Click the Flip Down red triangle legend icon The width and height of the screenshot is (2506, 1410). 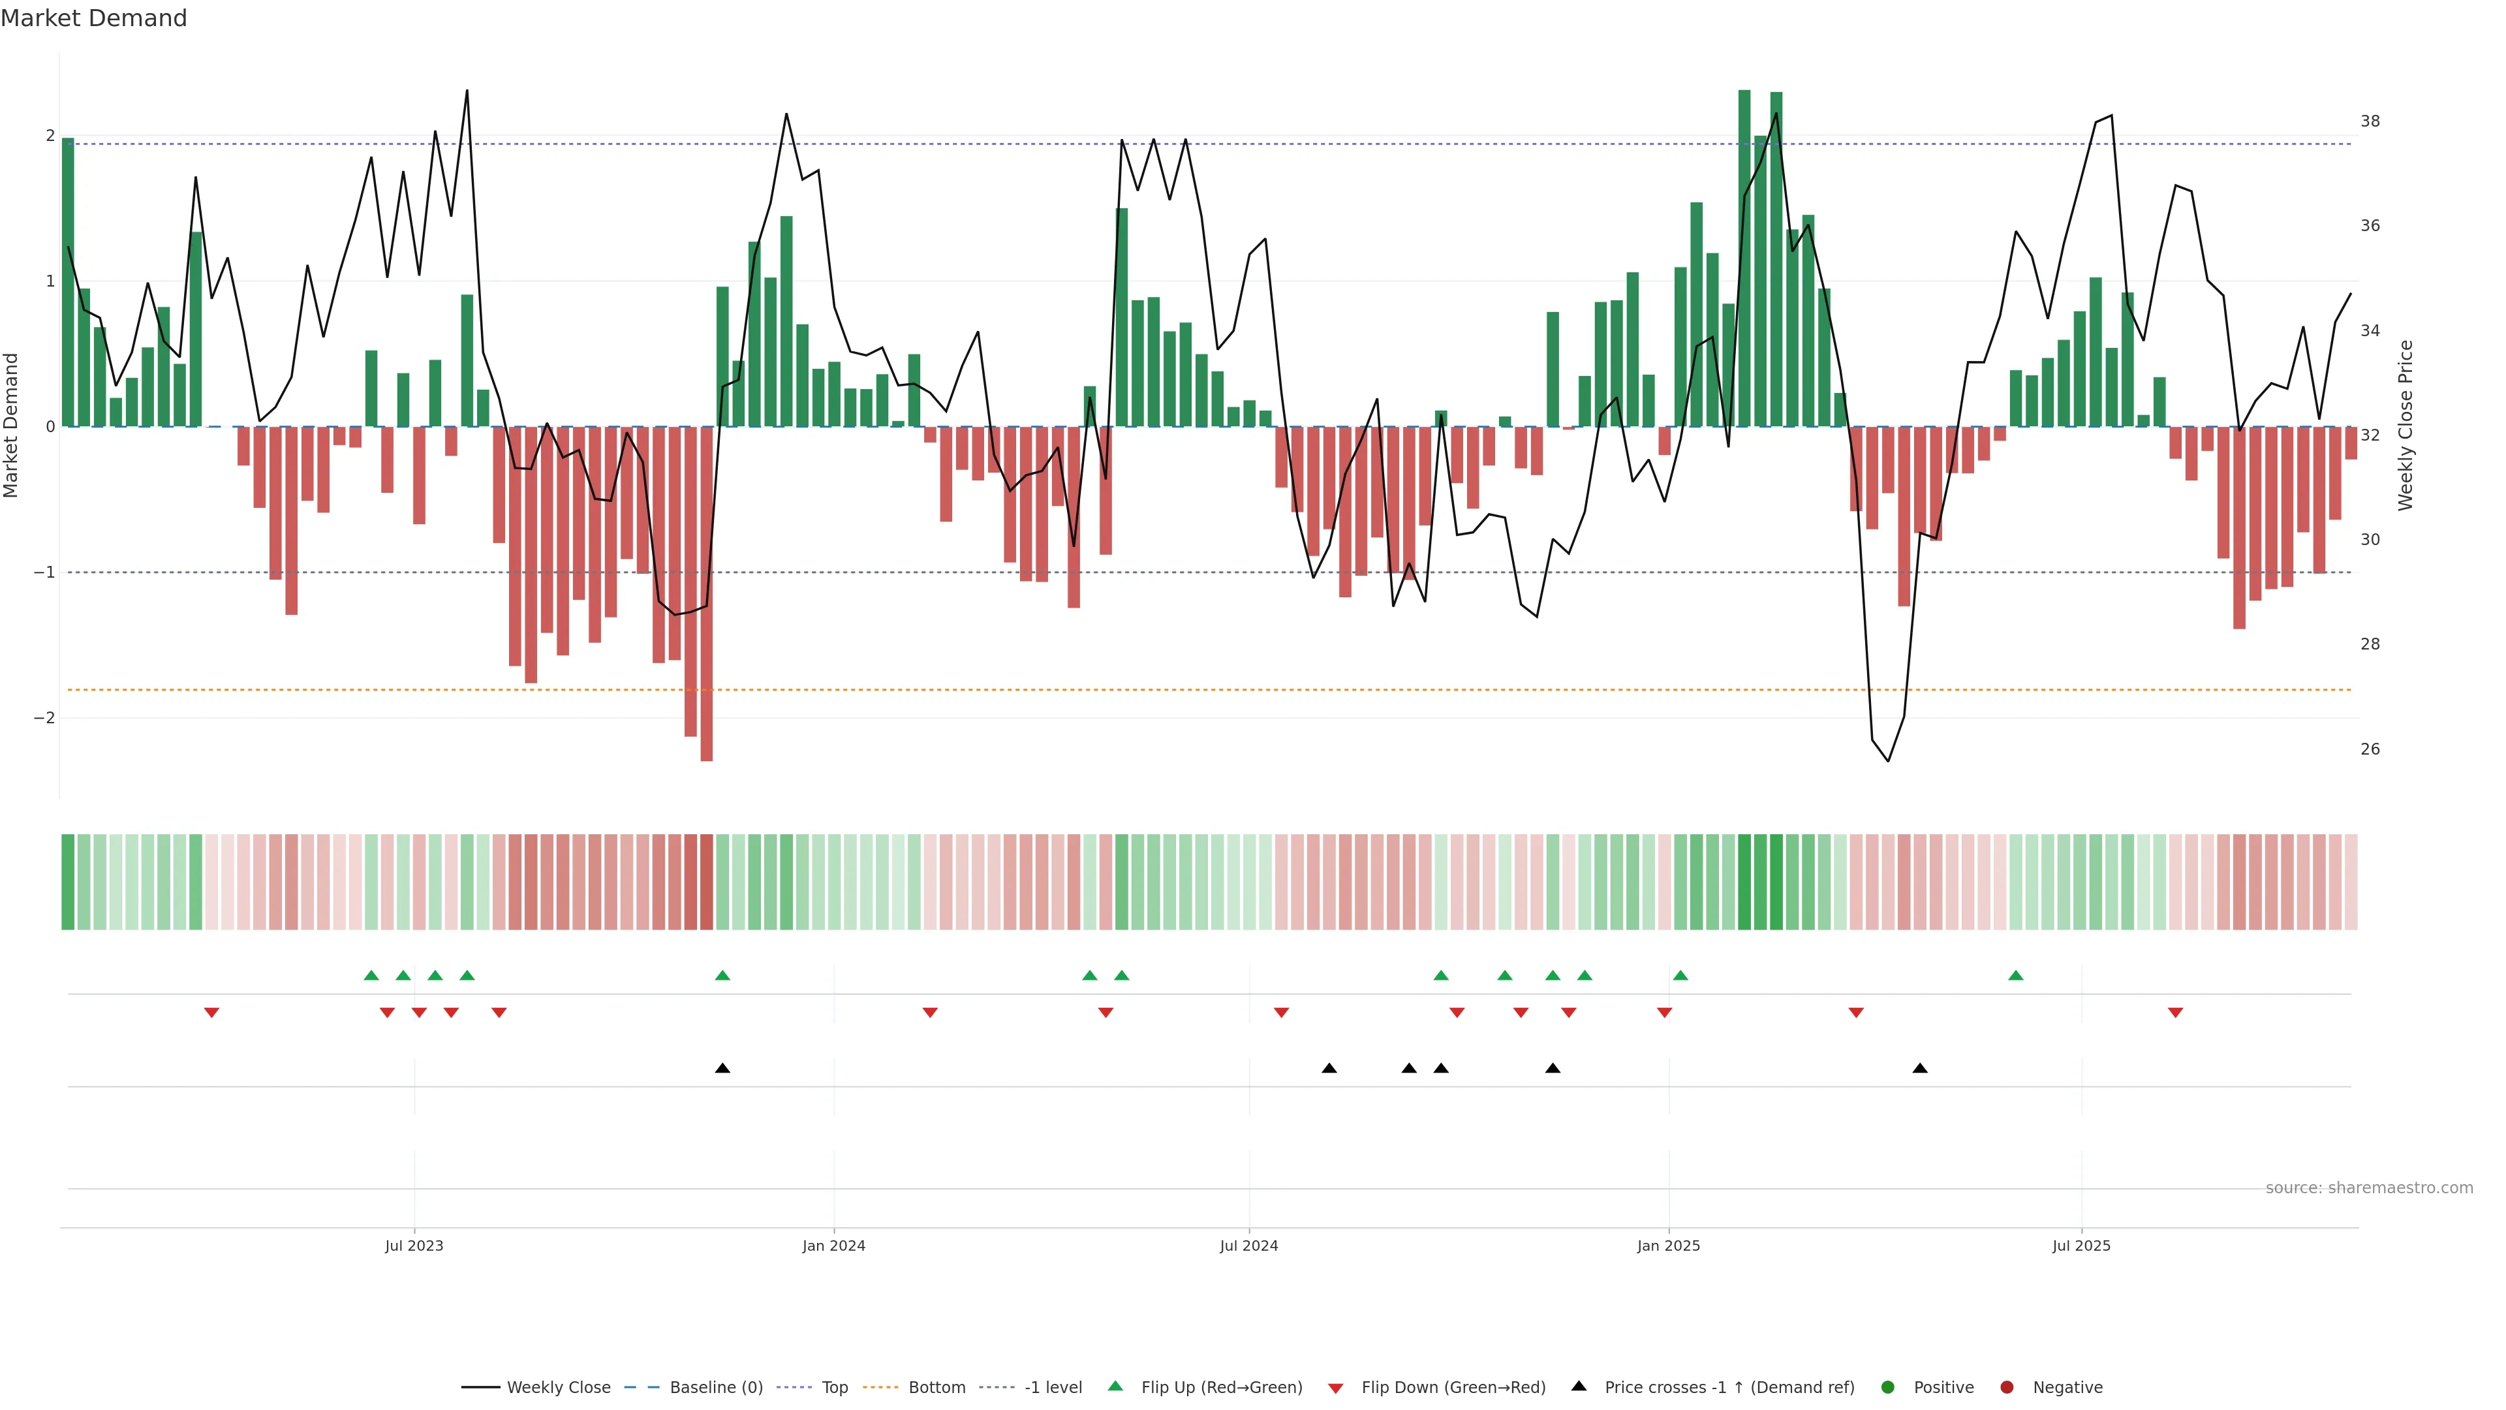[x=1336, y=1388]
